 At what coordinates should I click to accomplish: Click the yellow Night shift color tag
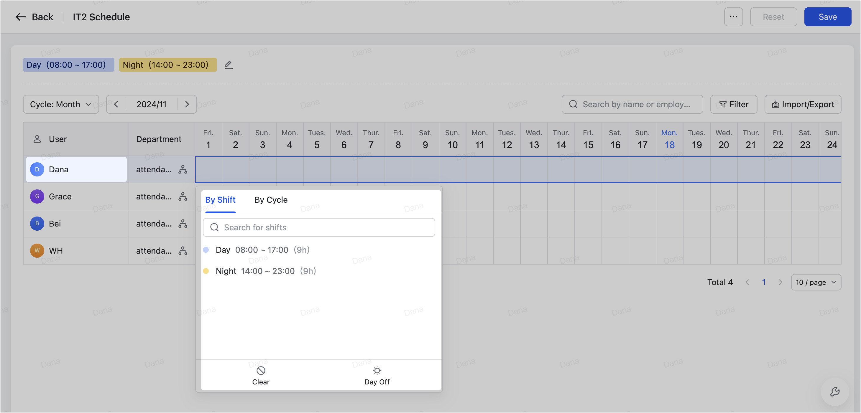coord(167,65)
